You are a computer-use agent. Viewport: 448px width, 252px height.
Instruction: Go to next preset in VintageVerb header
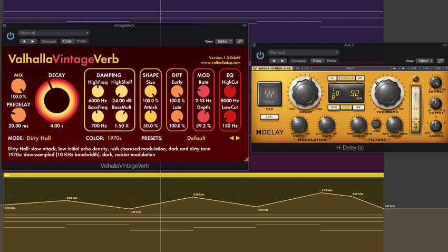33,42
